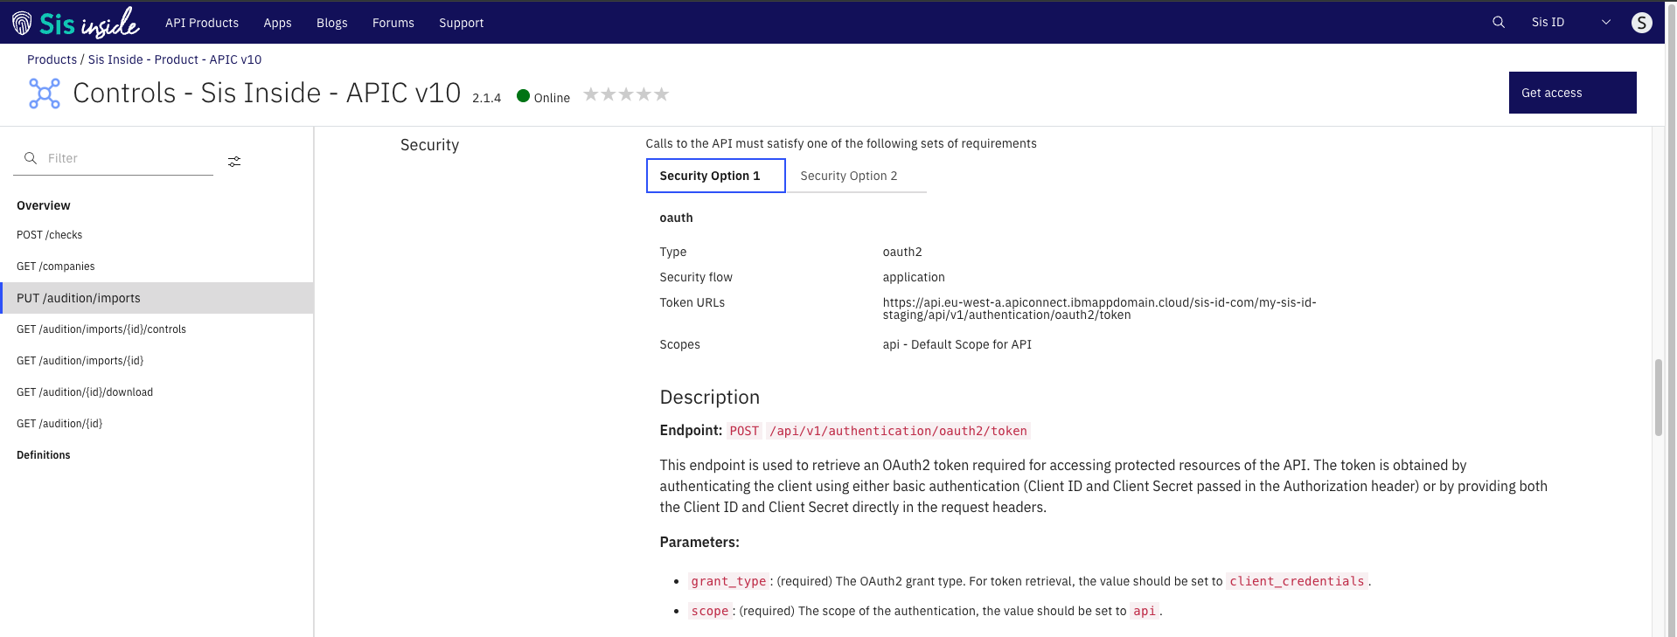1677x637 pixels.
Task: Open GET /audition/{id} operation
Action: pos(59,424)
